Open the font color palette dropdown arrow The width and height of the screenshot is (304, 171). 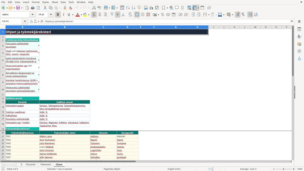point(81,15)
